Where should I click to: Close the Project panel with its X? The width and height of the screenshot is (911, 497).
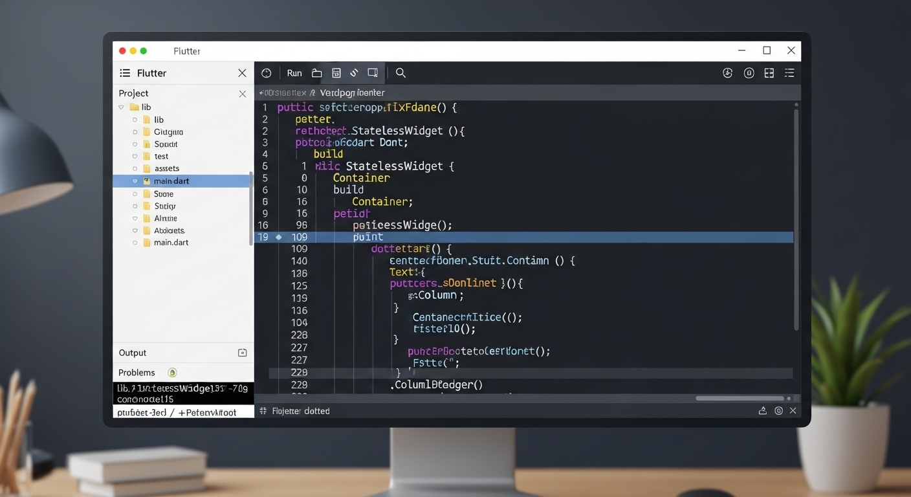click(242, 93)
